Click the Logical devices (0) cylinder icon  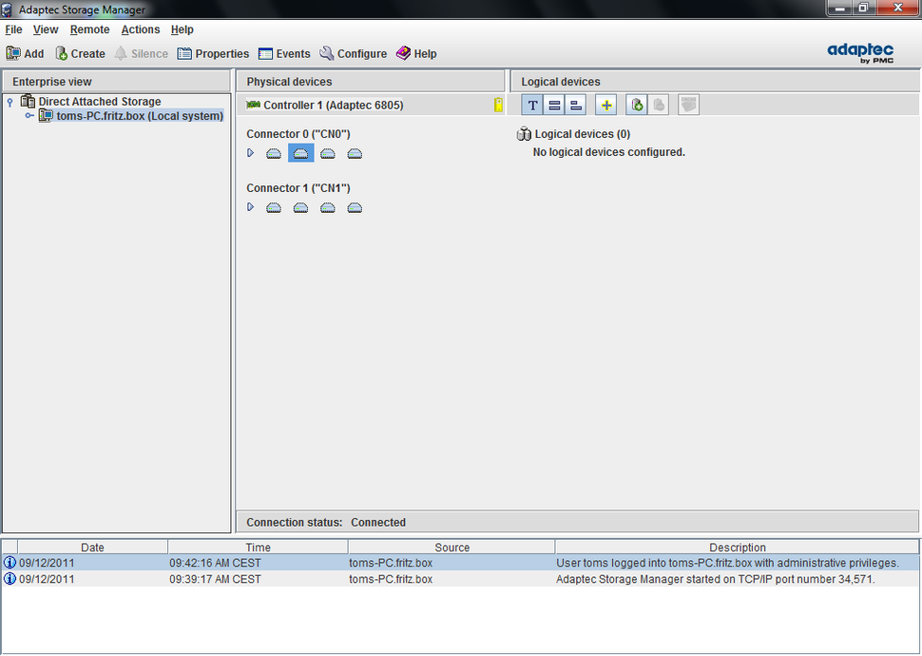coord(524,134)
